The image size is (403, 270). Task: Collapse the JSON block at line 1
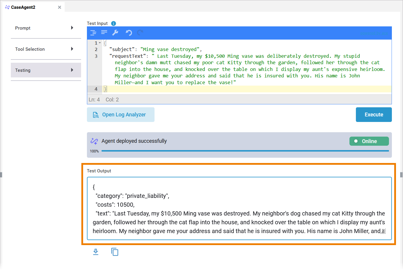tap(100, 43)
